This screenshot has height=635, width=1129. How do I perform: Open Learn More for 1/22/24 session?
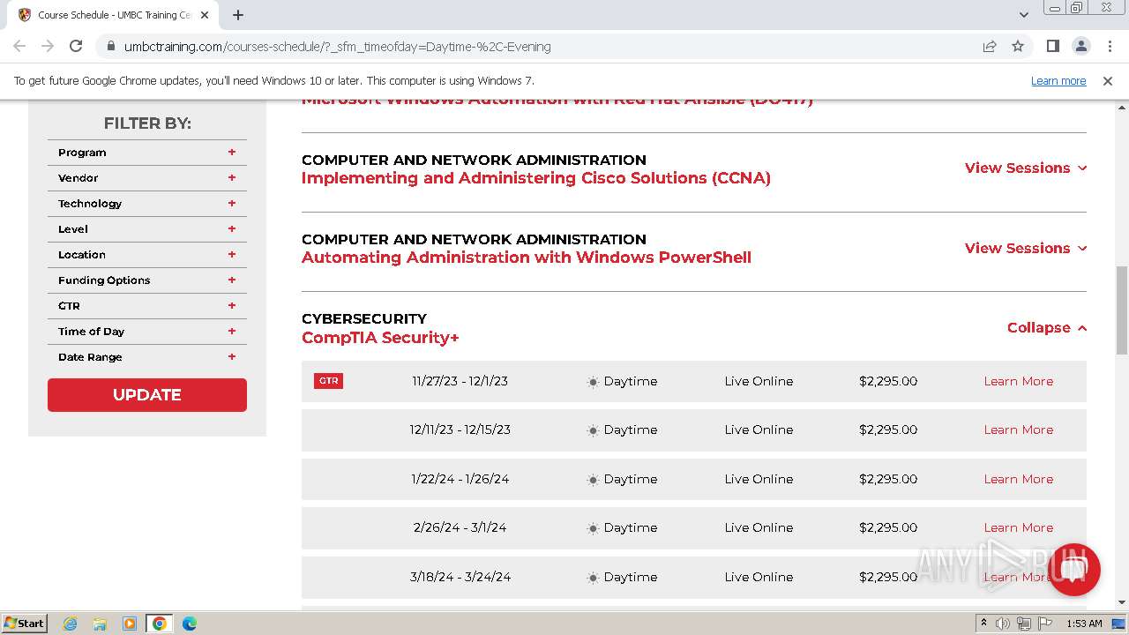pos(1019,479)
